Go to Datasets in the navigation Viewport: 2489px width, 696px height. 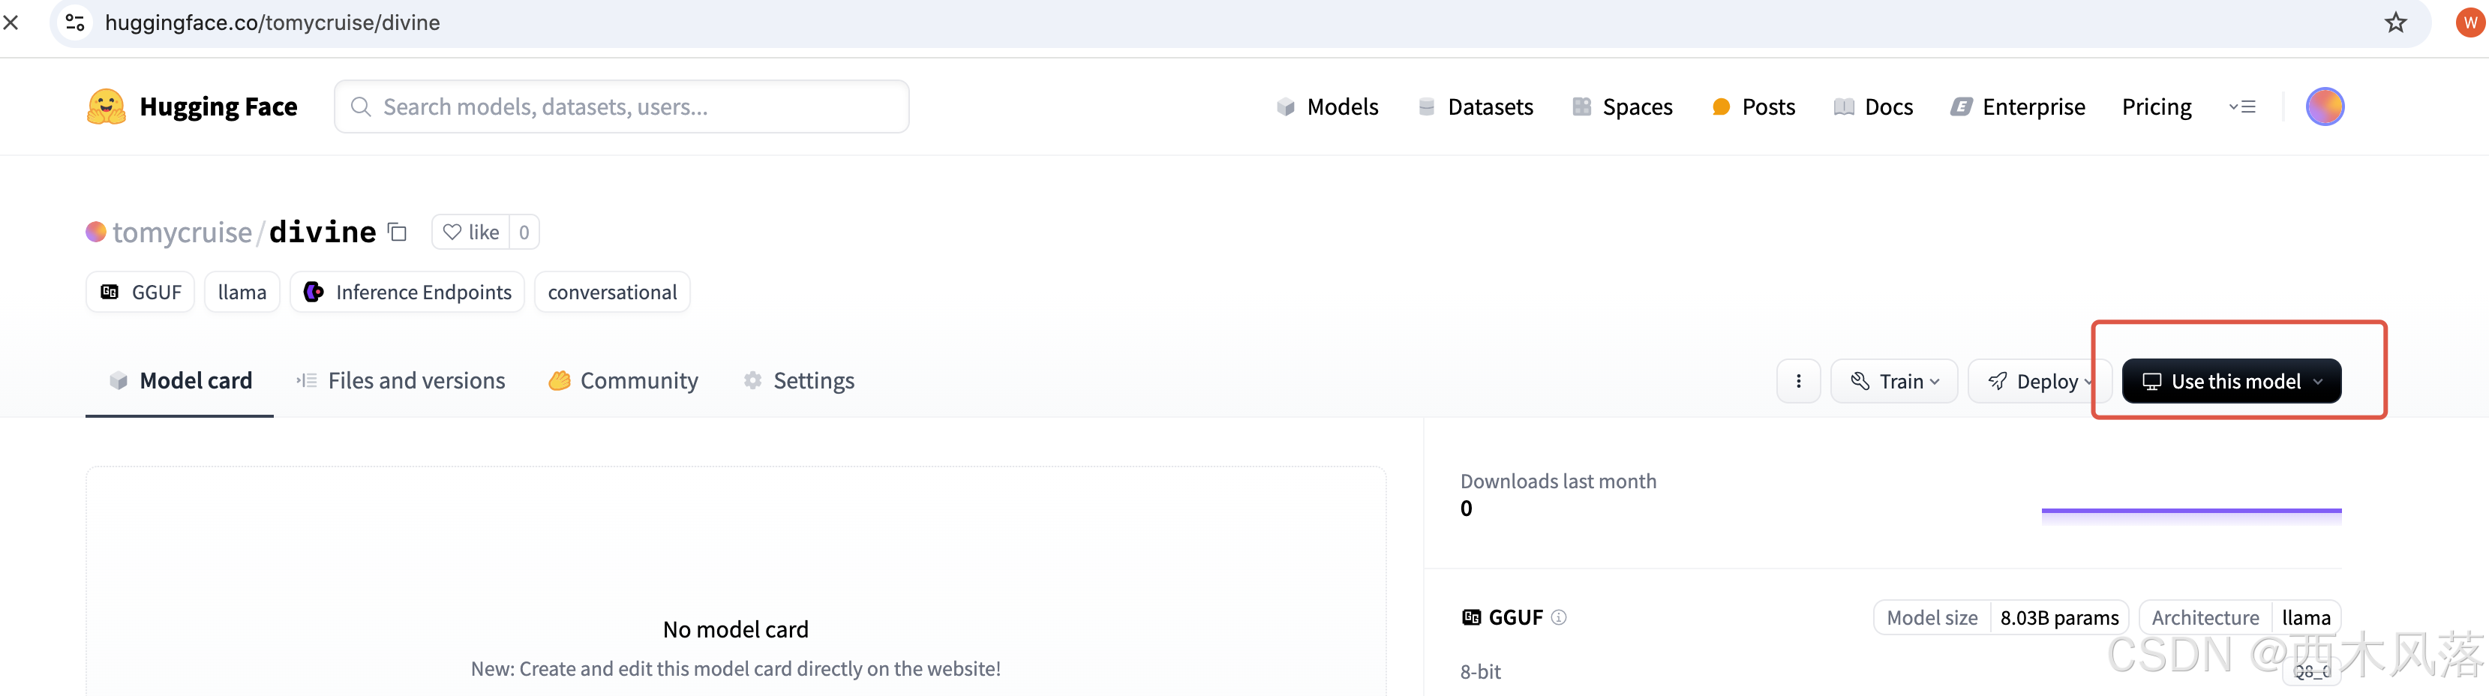click(1476, 106)
